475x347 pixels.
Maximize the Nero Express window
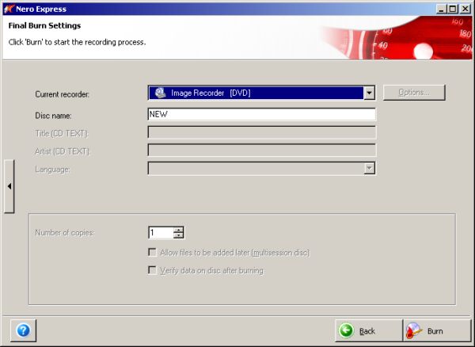click(453, 9)
